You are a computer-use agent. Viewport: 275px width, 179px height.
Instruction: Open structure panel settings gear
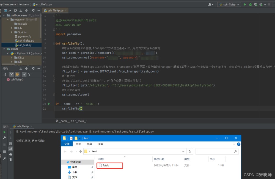(33, 68)
